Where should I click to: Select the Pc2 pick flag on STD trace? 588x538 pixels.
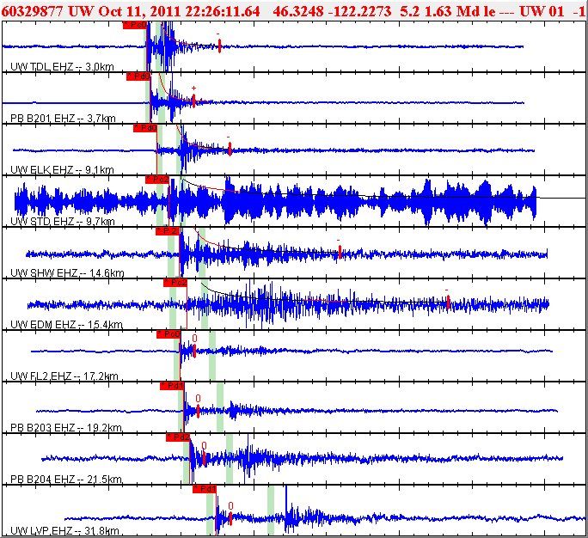(x=157, y=180)
